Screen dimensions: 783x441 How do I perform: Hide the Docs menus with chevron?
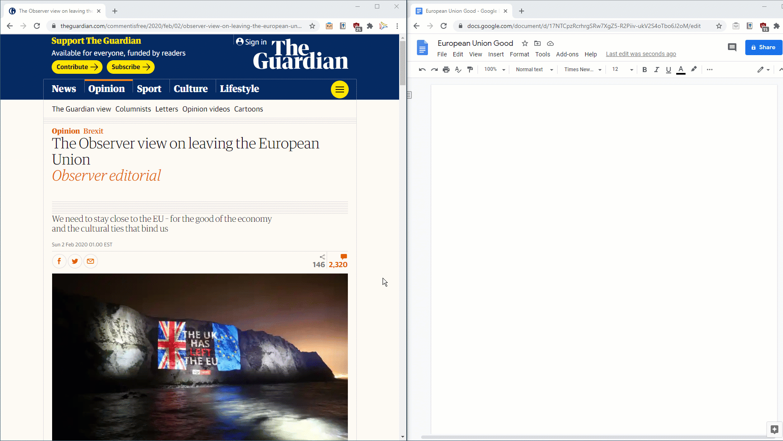(780, 70)
